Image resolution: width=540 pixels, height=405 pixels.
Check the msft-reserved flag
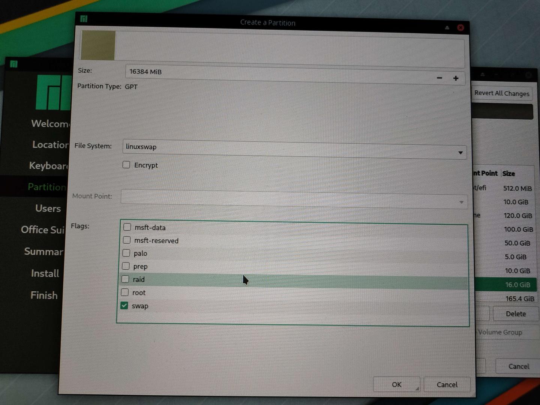pyautogui.click(x=127, y=240)
